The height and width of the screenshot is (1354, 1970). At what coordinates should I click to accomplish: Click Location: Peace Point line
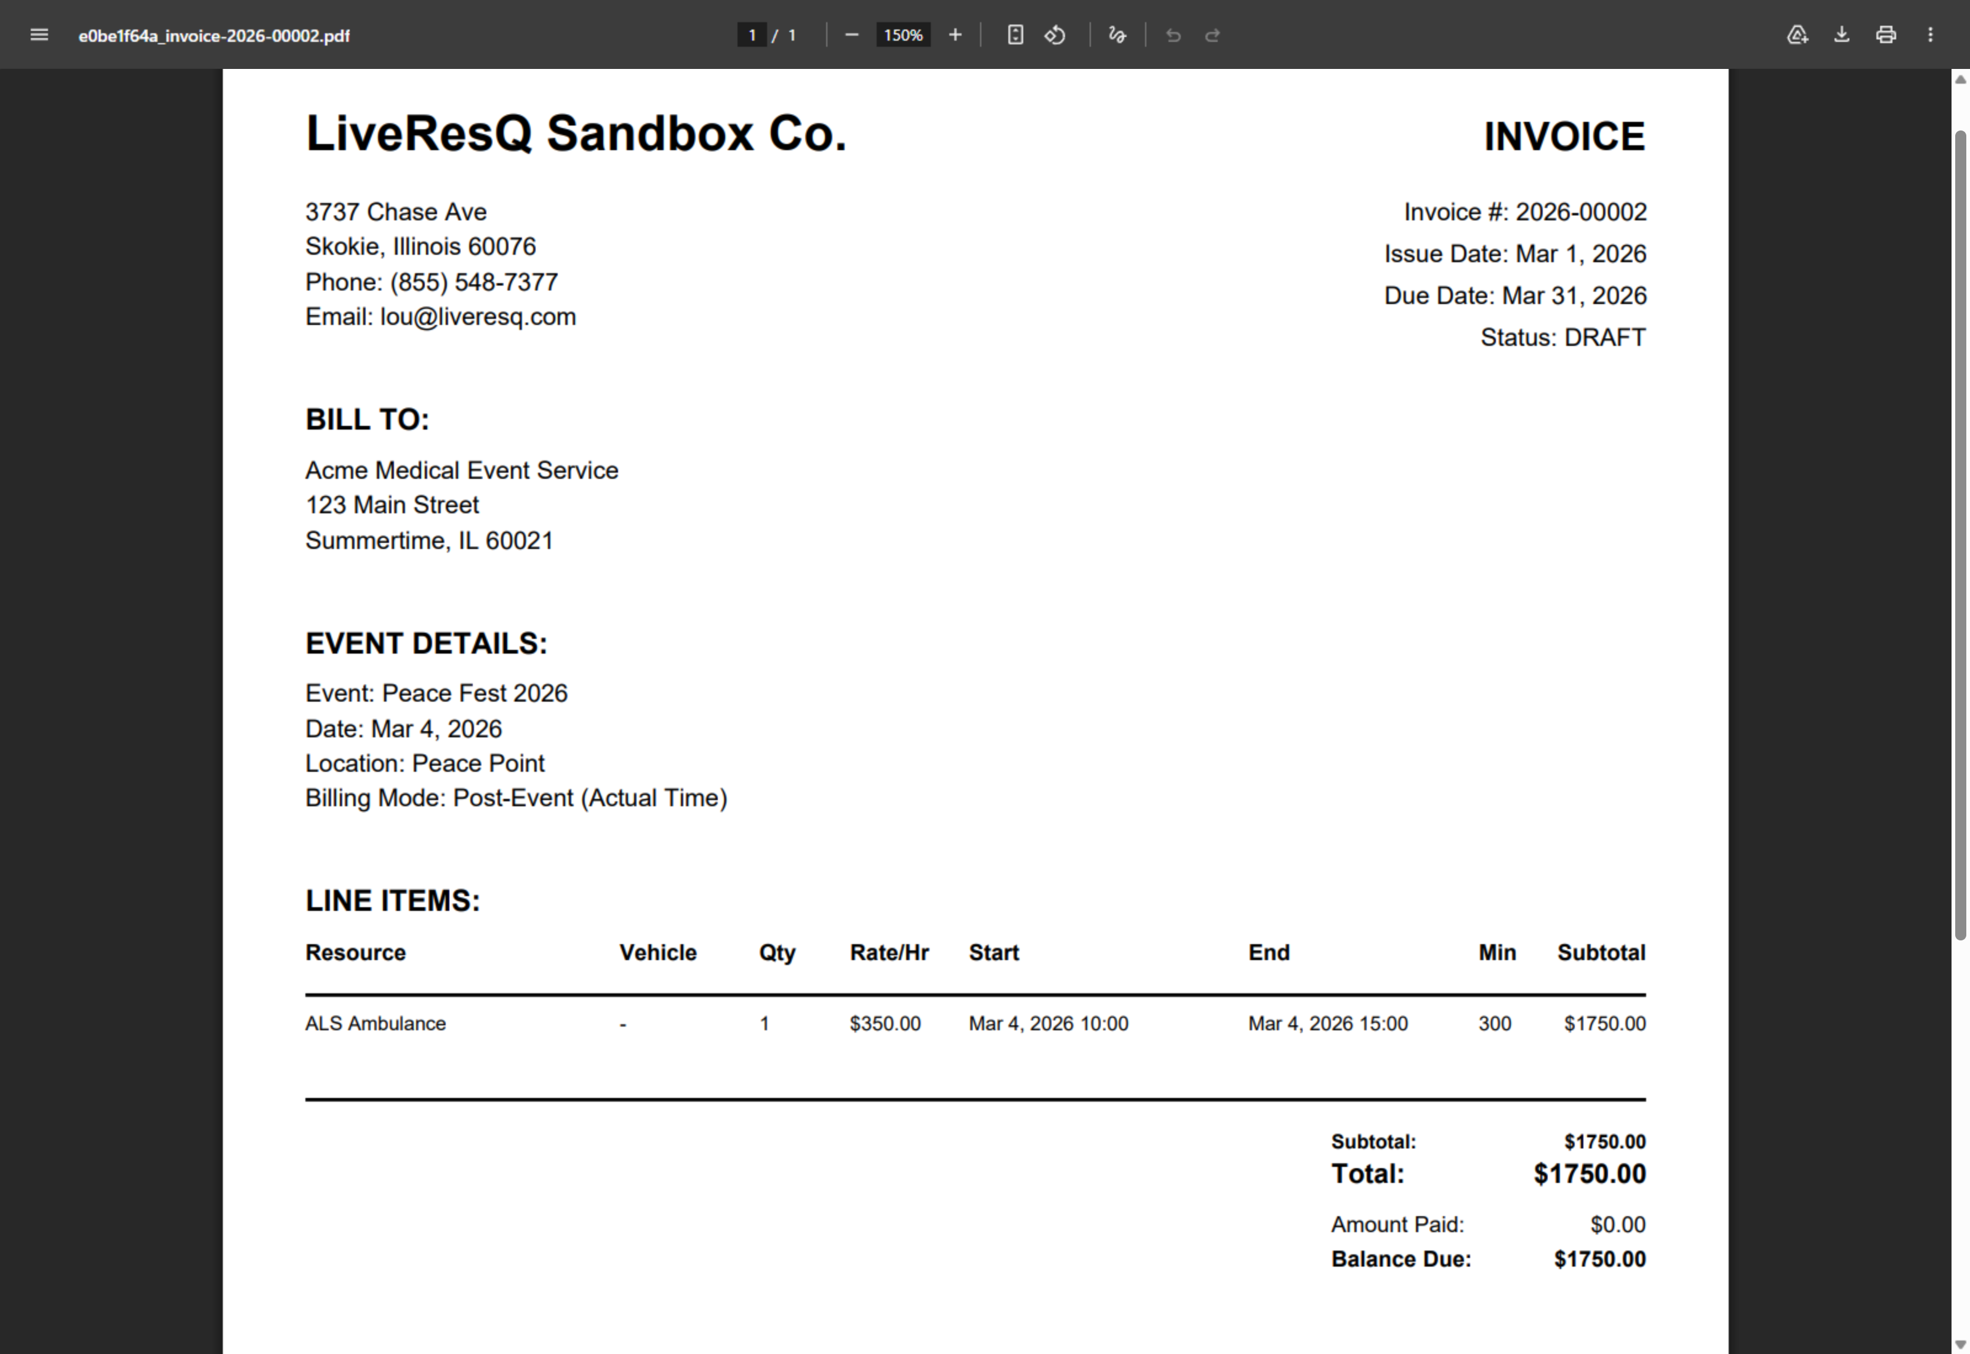click(424, 764)
